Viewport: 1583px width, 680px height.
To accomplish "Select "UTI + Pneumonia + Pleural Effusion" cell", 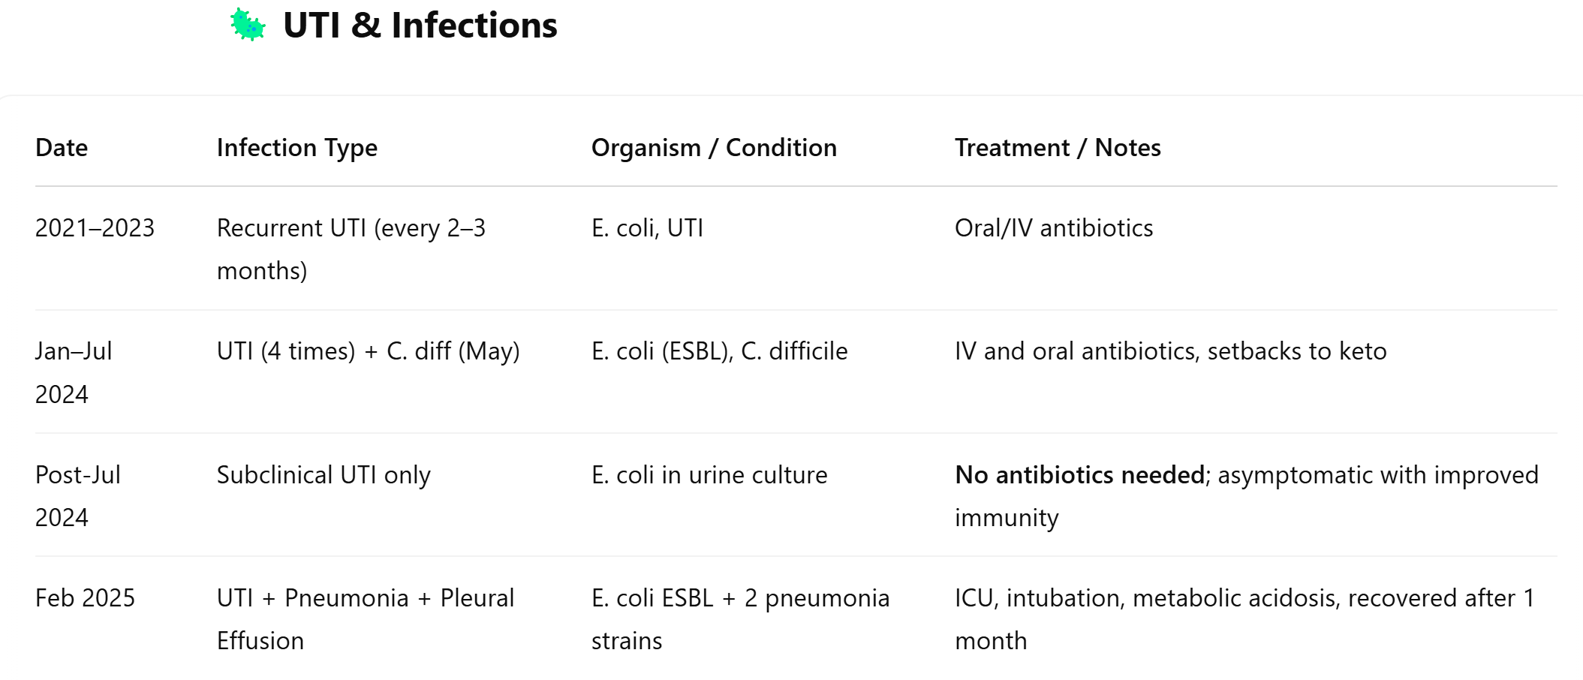I will tap(366, 619).
